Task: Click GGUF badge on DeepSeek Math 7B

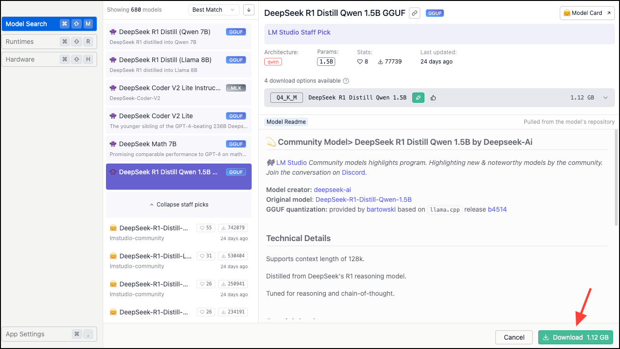Action: click(236, 144)
